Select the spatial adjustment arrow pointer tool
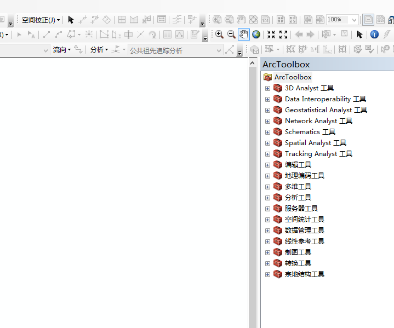This screenshot has height=328, width=394. click(x=71, y=20)
